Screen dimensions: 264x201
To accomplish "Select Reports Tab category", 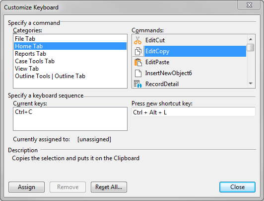I will point(70,54).
